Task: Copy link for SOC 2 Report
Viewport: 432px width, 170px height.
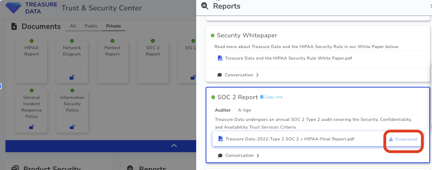Action: pyautogui.click(x=271, y=97)
